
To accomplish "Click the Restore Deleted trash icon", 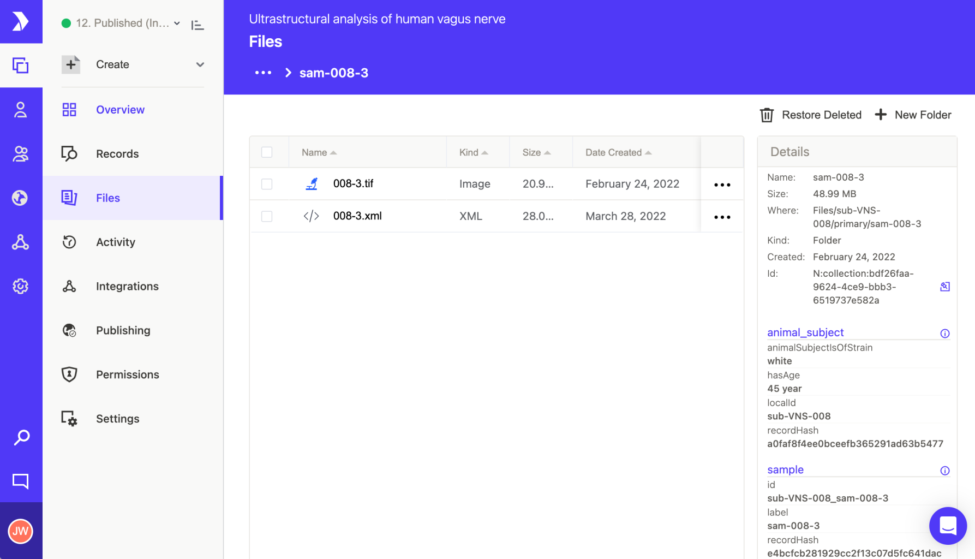I will [767, 115].
